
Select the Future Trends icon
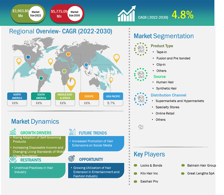(72, 132)
